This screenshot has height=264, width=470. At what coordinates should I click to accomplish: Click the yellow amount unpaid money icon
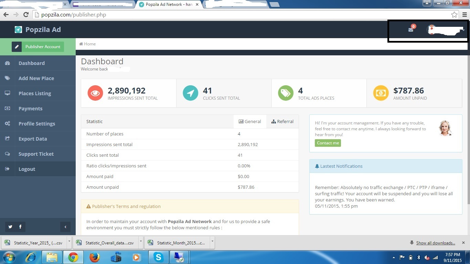pos(381,93)
